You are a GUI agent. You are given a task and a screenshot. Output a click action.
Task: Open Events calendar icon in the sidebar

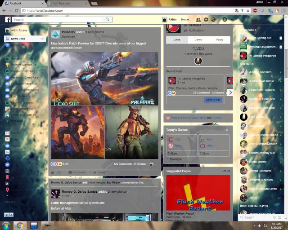(7, 133)
